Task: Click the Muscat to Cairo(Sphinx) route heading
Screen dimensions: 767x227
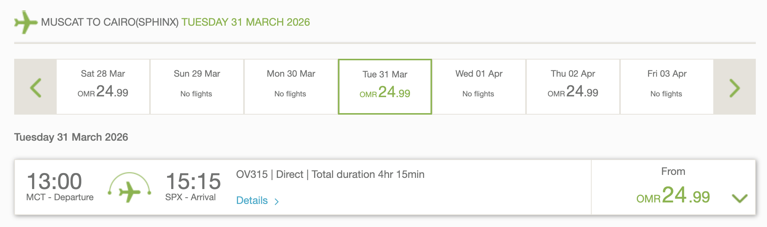Action: 110,22
